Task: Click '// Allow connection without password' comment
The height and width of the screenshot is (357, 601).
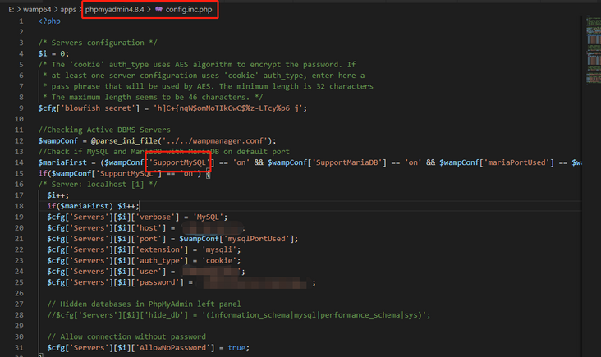Action: pos(126,336)
